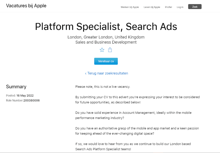220x153 pixels.
Task: Click the role number 200380006
Action: point(31,101)
